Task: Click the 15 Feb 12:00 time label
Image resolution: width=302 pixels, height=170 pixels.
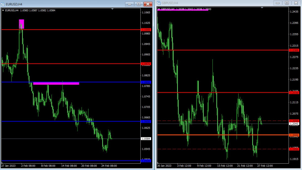Action: [224, 166]
